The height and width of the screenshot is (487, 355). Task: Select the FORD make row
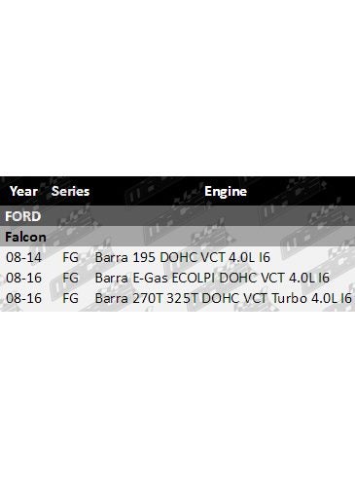(x=177, y=216)
